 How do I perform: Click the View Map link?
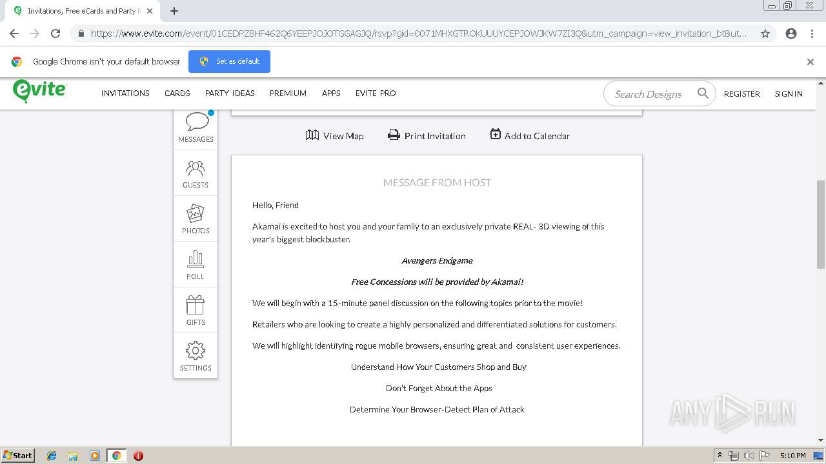[x=334, y=135]
